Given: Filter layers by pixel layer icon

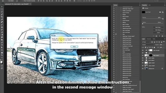Looking at the screenshot, I should point(152,42).
